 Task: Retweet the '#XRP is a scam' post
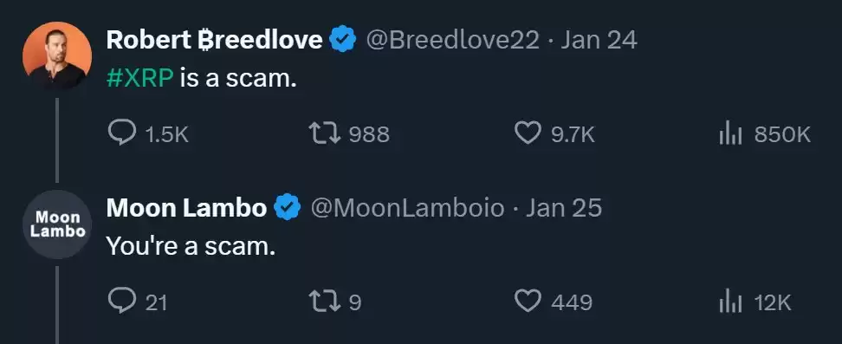click(349, 133)
